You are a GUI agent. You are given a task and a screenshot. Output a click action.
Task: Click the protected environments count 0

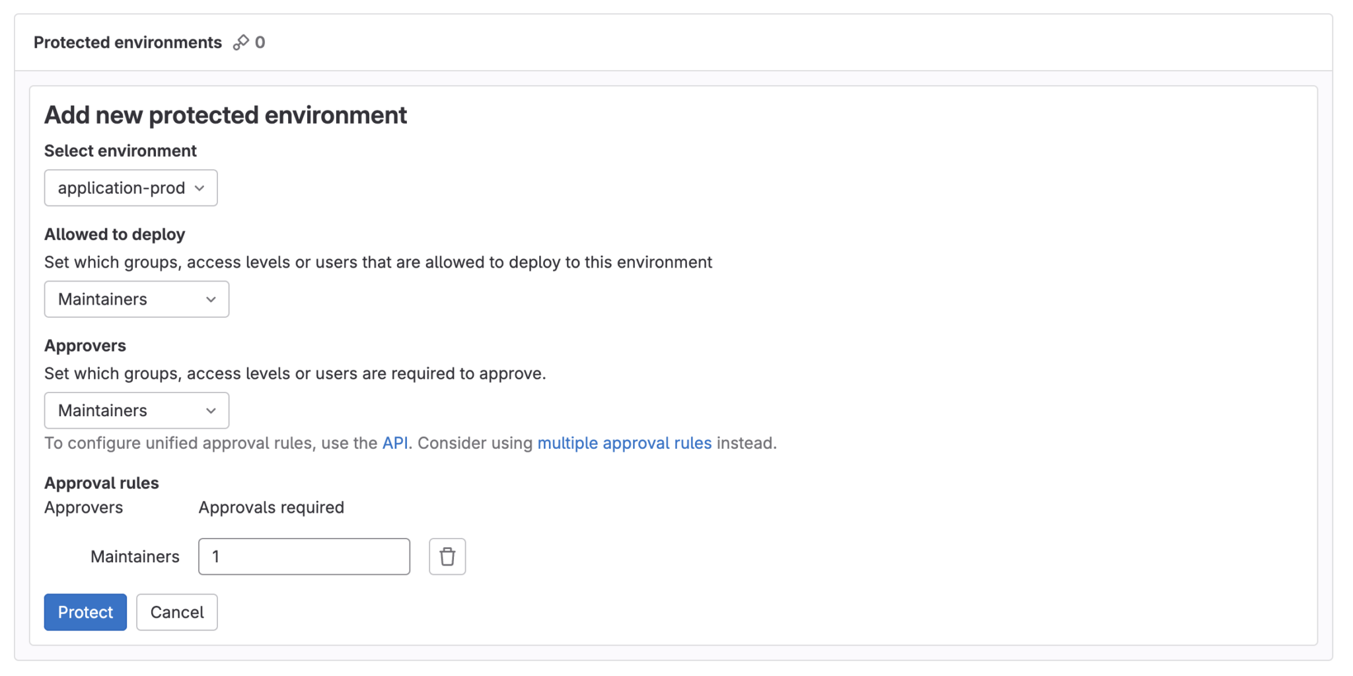pos(260,42)
